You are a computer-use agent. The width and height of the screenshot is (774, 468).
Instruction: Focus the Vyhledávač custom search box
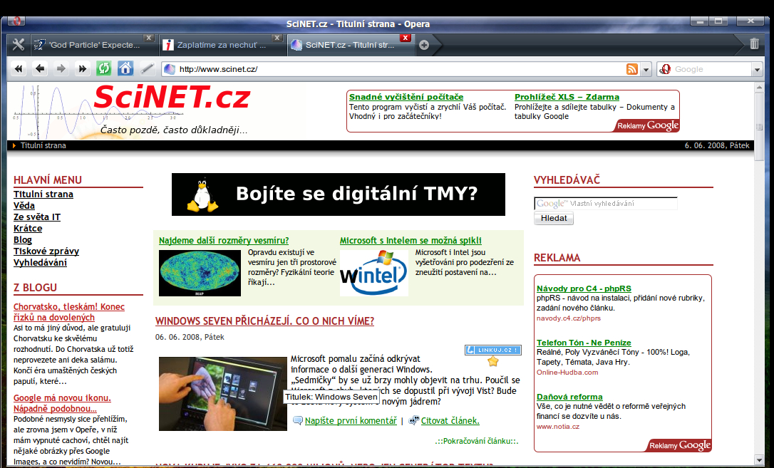pos(606,203)
